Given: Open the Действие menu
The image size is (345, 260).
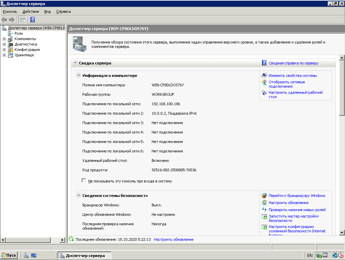Looking at the screenshot, I should [31, 11].
